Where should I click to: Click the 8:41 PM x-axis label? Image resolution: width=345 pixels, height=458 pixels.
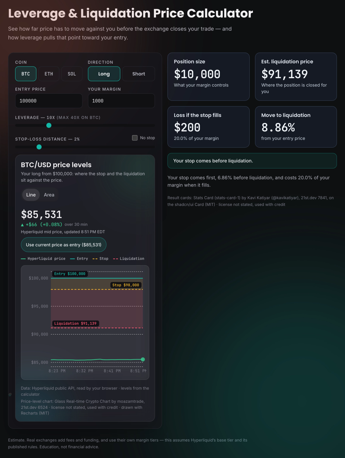[x=112, y=371]
